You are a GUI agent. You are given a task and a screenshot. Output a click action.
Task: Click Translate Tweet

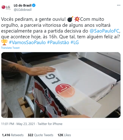pos(10,48)
